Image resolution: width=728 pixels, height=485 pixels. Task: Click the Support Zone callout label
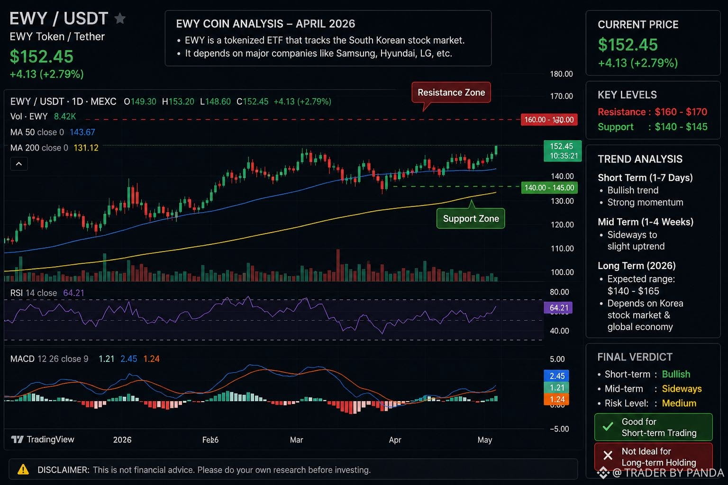(x=471, y=218)
